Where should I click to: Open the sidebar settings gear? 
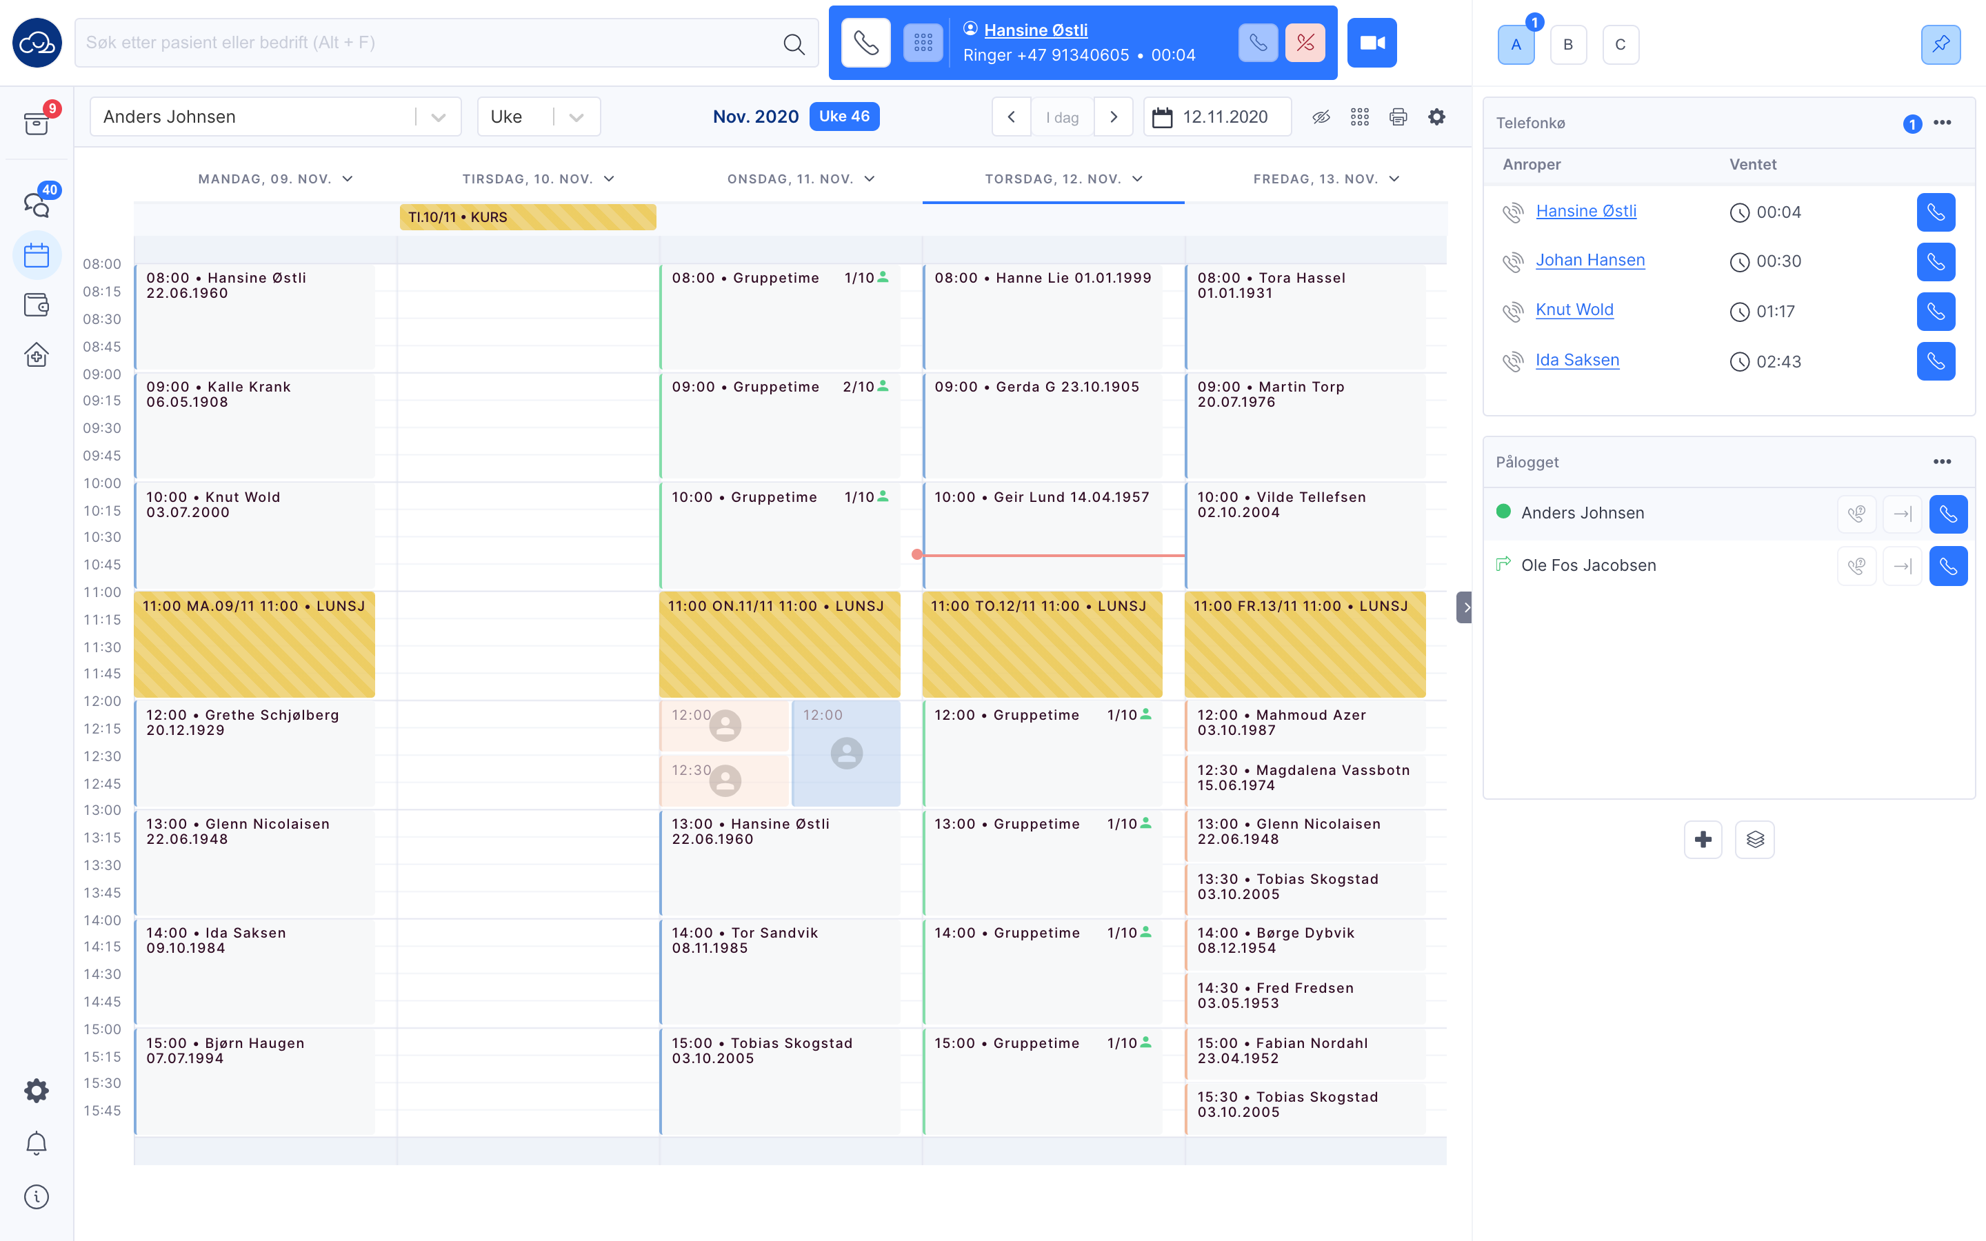click(37, 1090)
